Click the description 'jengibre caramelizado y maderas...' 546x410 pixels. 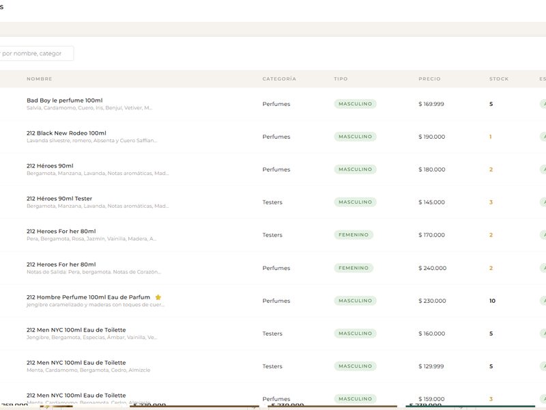pyautogui.click(x=96, y=305)
